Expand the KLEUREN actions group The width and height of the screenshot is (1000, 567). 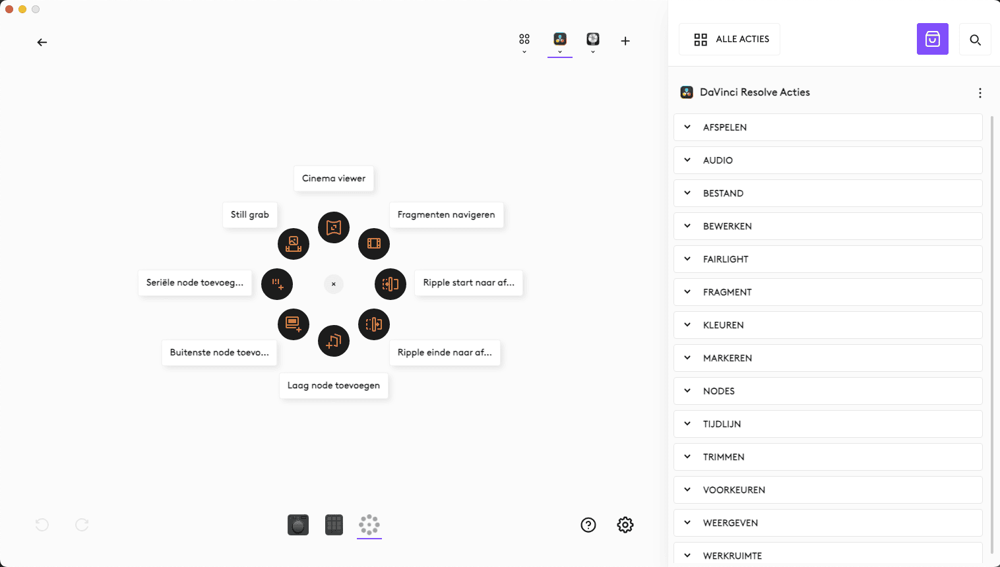pyautogui.click(x=828, y=325)
